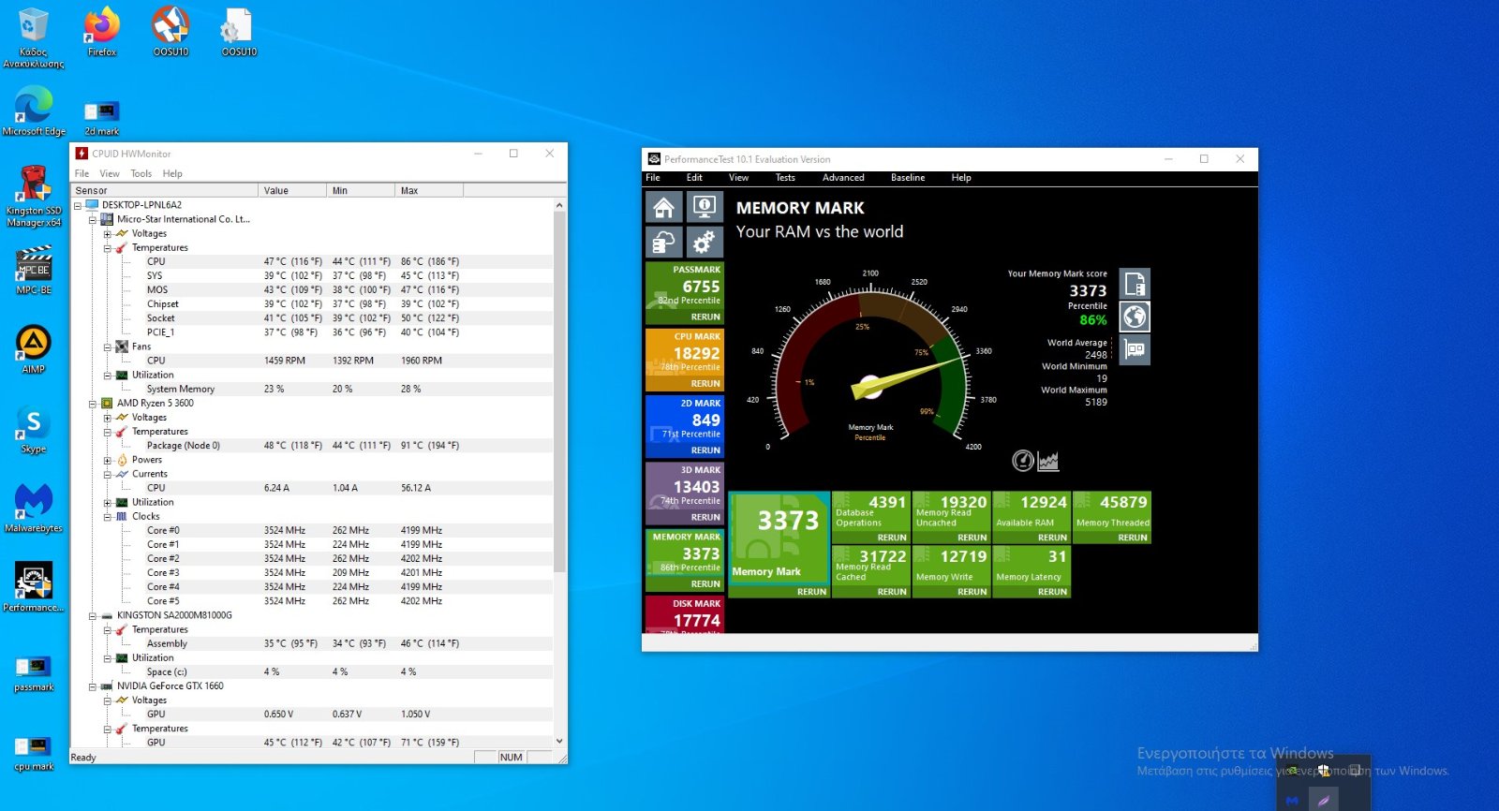The height and width of the screenshot is (811, 1499).
Task: Select the PerformanceTest desktop shortcut
Action: coord(34,587)
